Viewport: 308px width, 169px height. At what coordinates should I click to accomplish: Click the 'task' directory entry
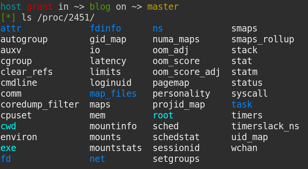242,105
